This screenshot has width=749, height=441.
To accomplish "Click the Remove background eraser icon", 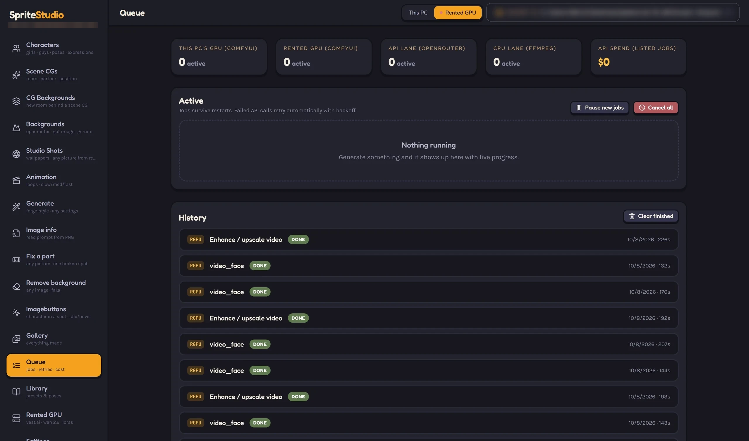I will point(16,286).
